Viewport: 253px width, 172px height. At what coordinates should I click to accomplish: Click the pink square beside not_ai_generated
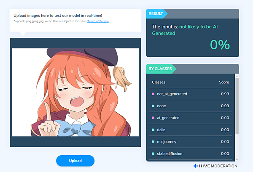coord(153,94)
